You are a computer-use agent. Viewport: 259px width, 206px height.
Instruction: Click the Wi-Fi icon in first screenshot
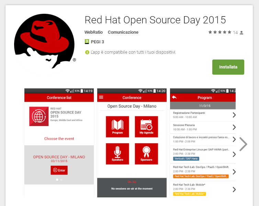pos(67,91)
